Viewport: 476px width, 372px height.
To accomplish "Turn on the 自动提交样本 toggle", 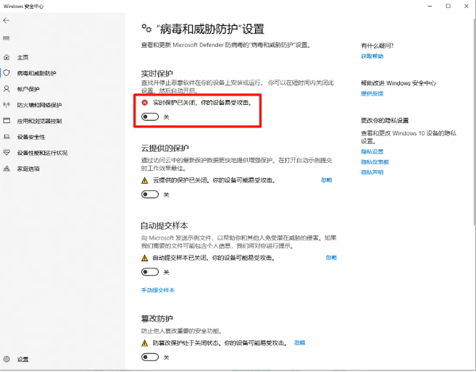I will click(x=150, y=272).
